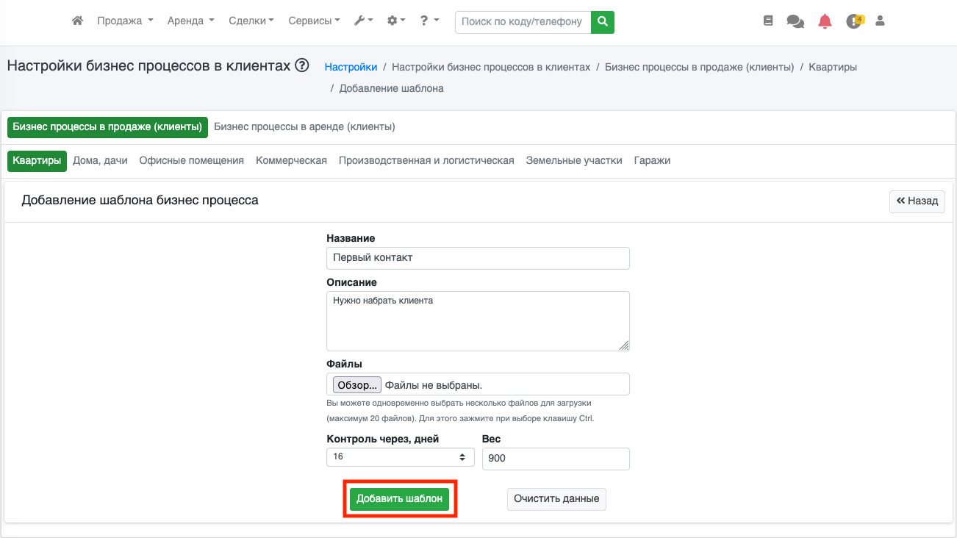Click the Очистить данные button
Screen dimensions: 957x538
556,498
